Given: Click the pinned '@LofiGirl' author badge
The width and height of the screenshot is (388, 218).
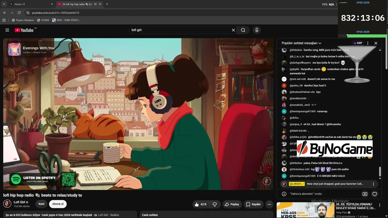Looking at the screenshot, I should [x=297, y=184].
